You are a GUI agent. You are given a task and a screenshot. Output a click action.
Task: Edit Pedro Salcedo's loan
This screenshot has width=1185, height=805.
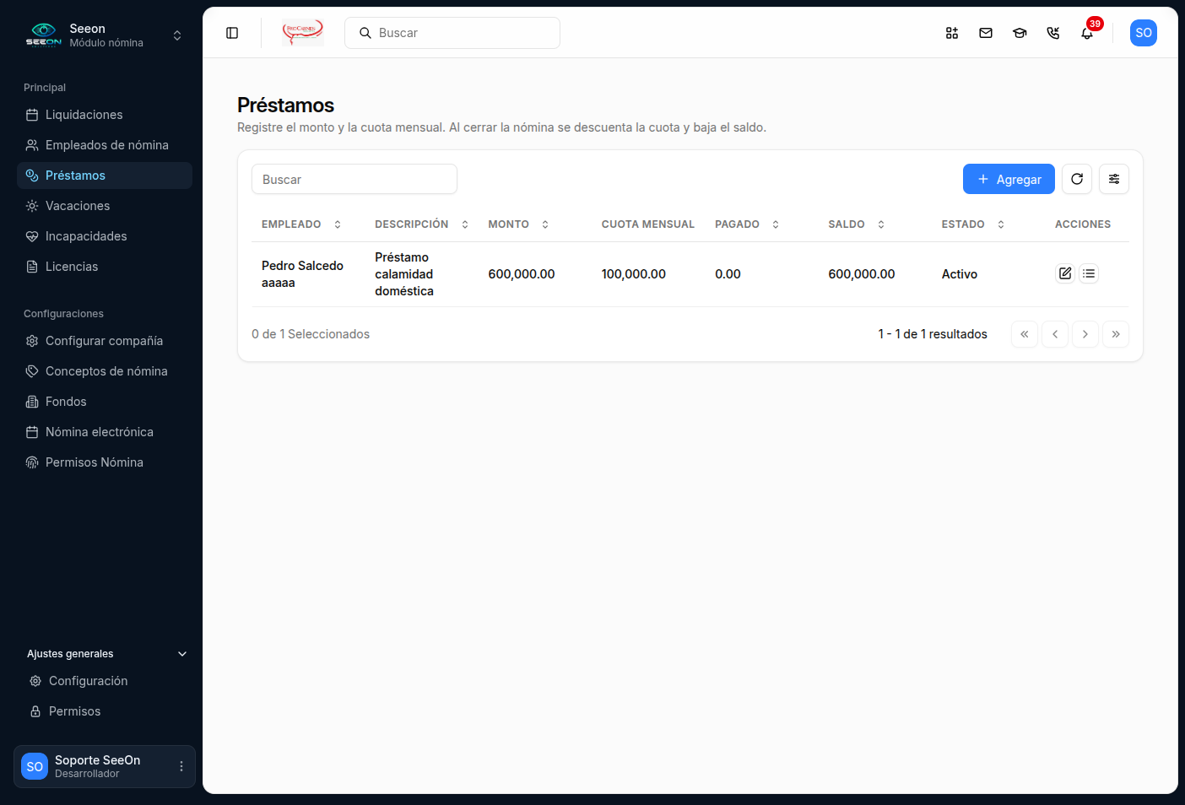point(1065,273)
